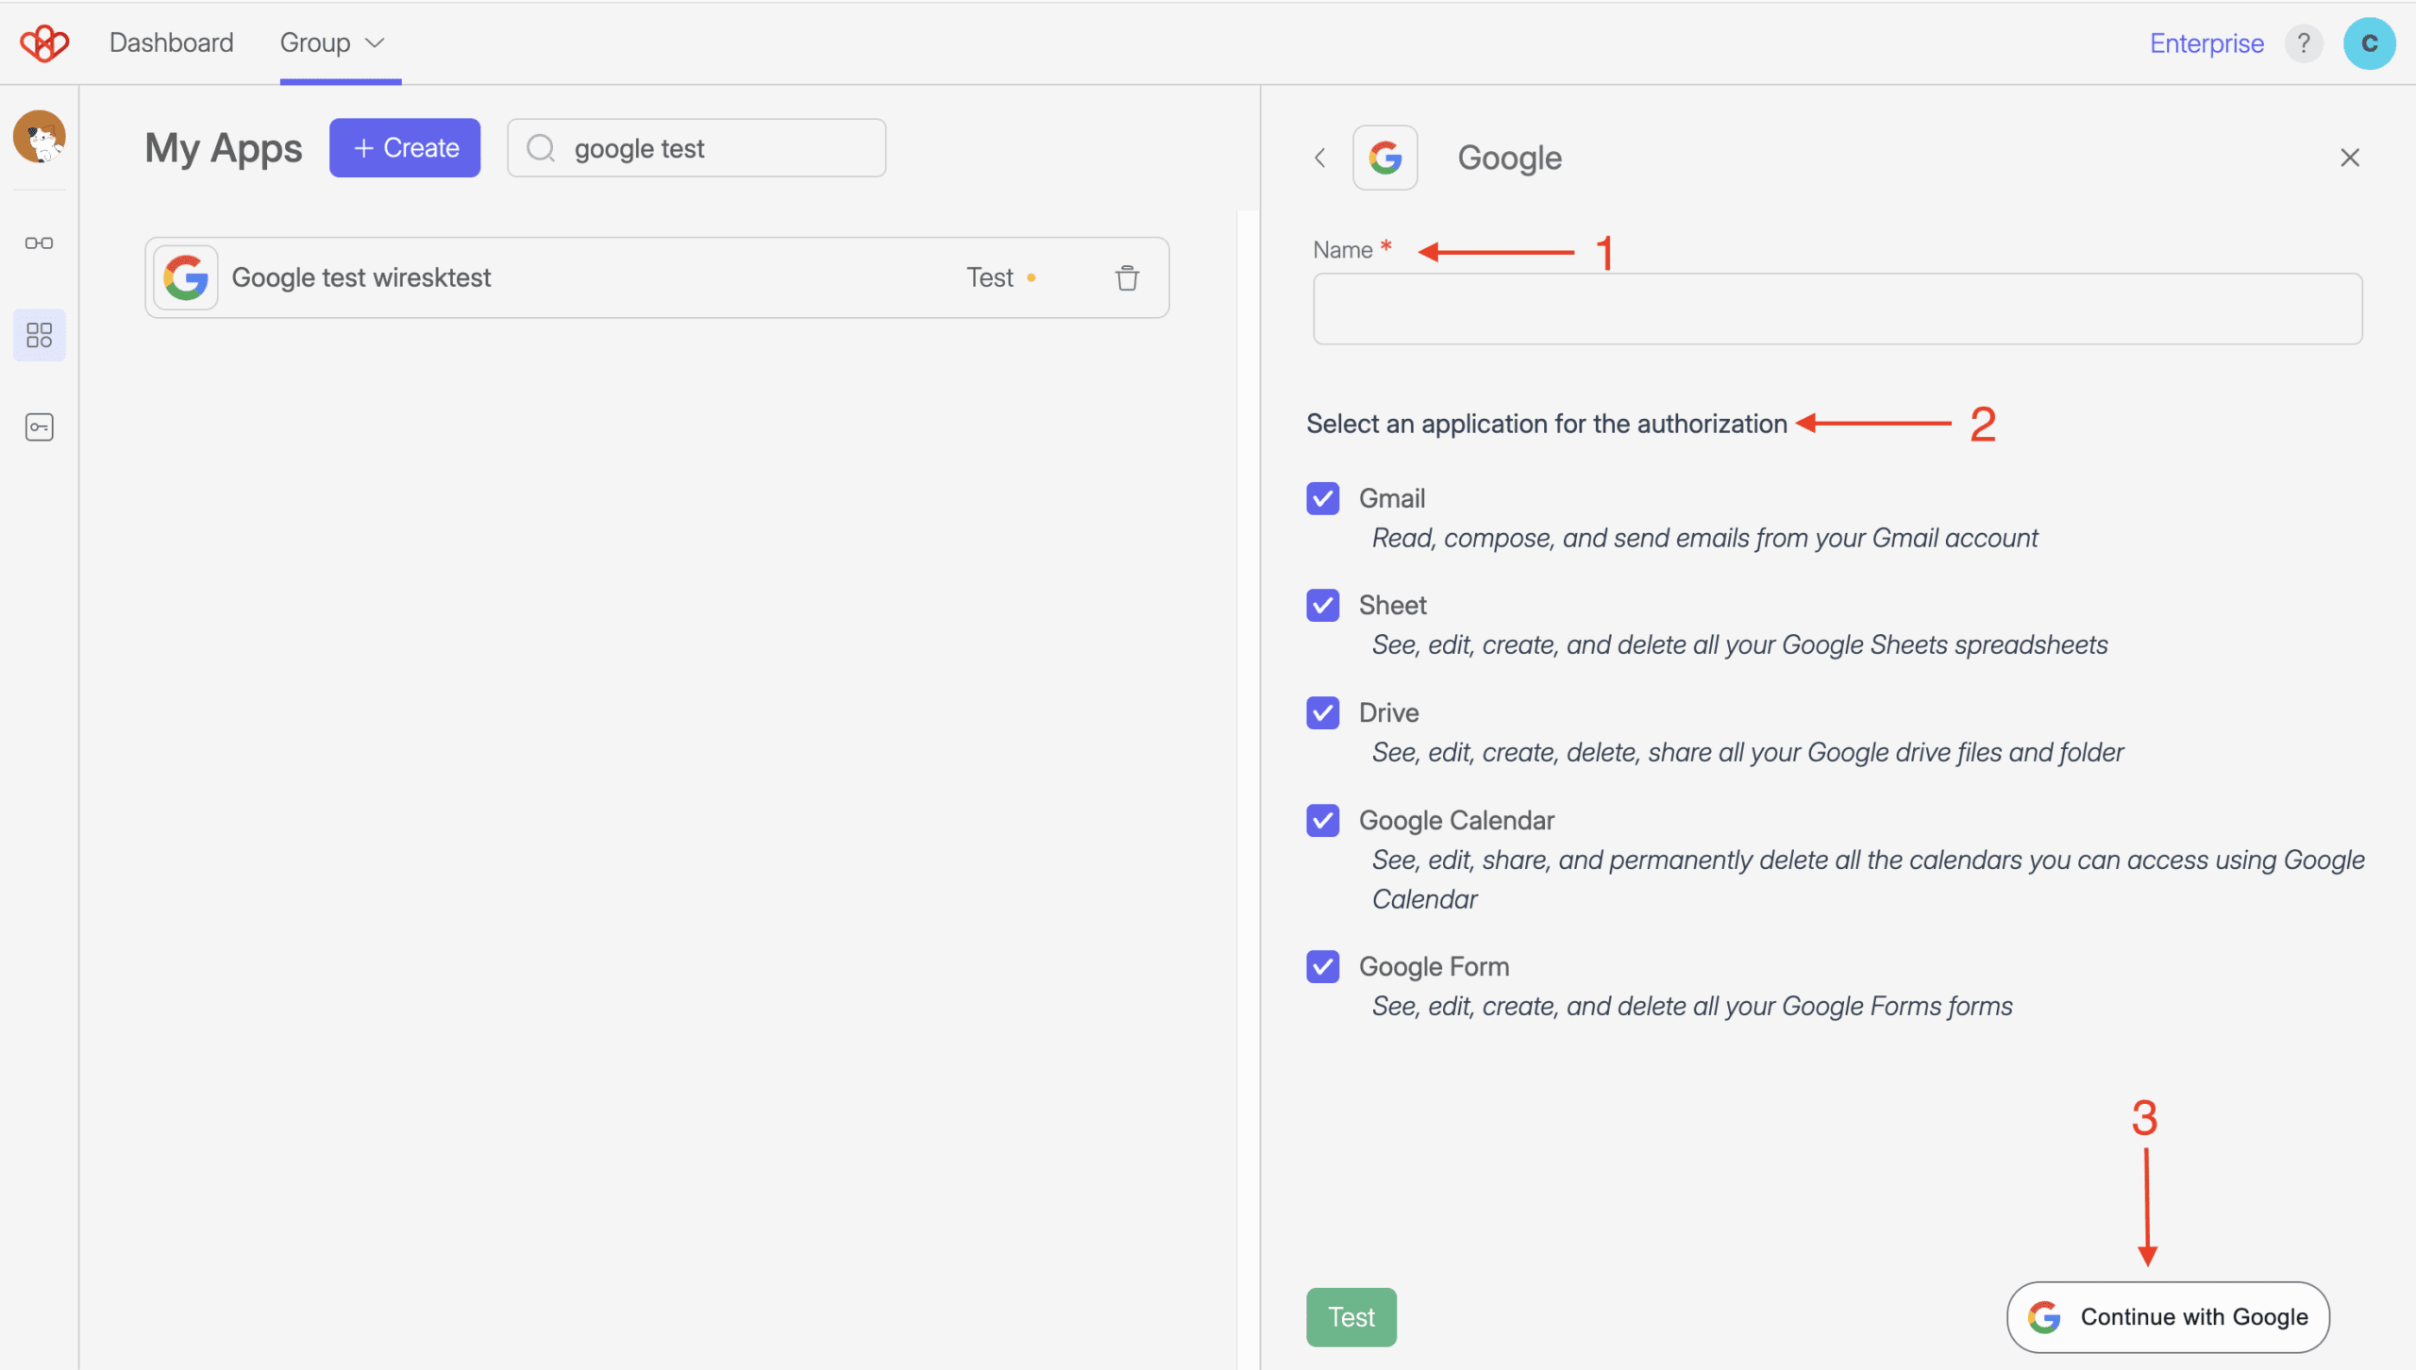Click the Sheet label text
Viewport: 2416px width, 1370px height.
pyautogui.click(x=1392, y=605)
